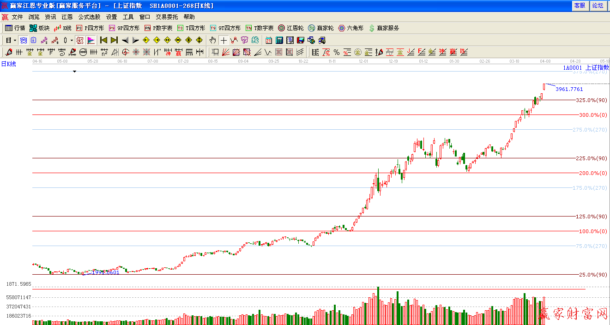Open the calendar icon in toolbar
Image resolution: width=610 pixels, height=325 pixels.
pos(269,40)
